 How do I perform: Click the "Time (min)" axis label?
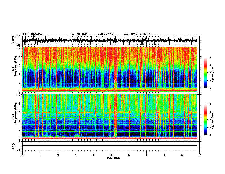(114, 158)
